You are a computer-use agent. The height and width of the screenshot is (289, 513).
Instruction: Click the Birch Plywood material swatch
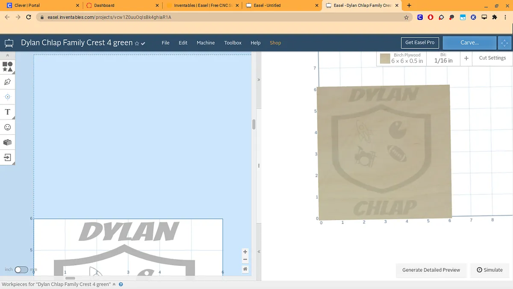point(385,58)
